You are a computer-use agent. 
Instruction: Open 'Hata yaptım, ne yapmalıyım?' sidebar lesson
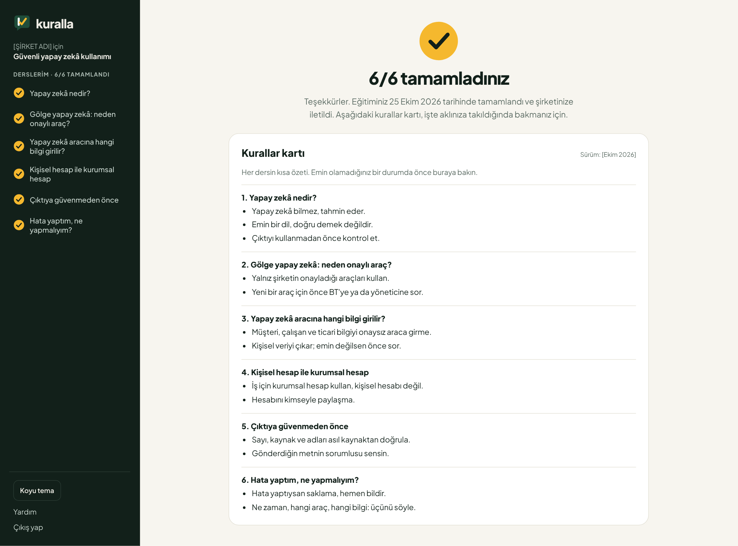coord(56,226)
